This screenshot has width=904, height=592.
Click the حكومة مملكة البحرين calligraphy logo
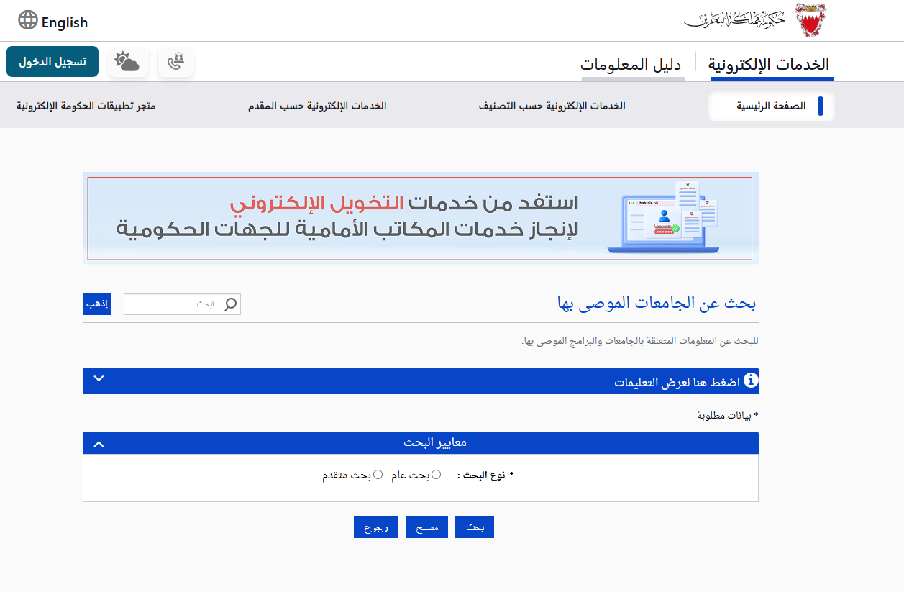point(736,20)
